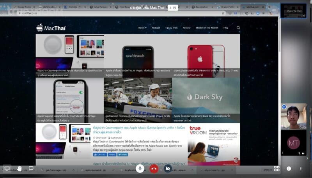Image resolution: width=312 pixels, height=178 pixels.
Task: Hang up with the red end-call button
Action: tap(154, 169)
